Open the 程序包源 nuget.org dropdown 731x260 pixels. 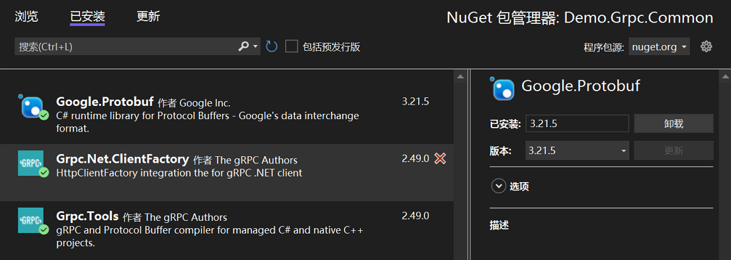[x=659, y=46]
